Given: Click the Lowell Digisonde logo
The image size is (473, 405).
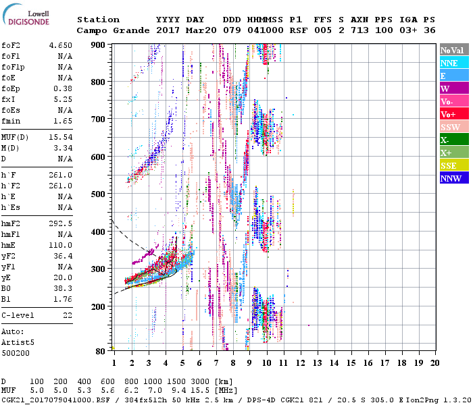Looking at the screenshot, I should click(26, 15).
